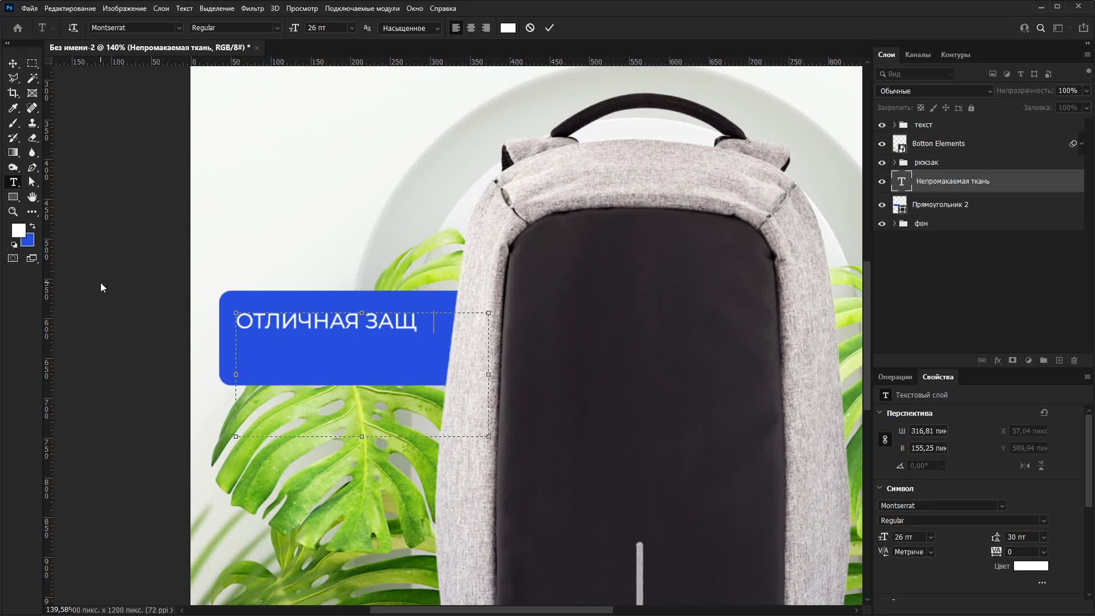Open the Фильтр menu
Screen dimensions: 1095x616
(x=252, y=9)
